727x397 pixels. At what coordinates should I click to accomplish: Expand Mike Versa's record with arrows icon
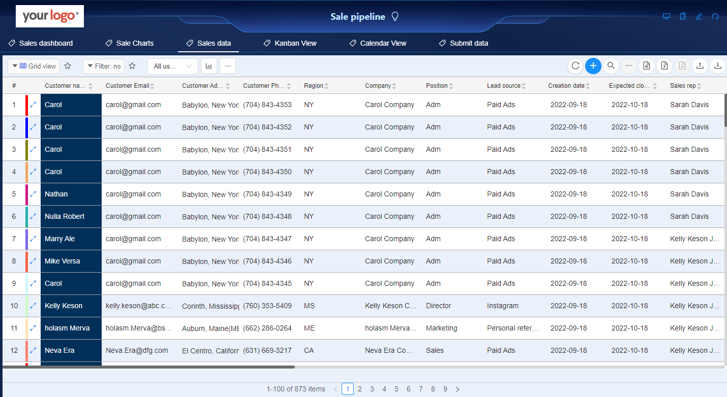pos(33,261)
